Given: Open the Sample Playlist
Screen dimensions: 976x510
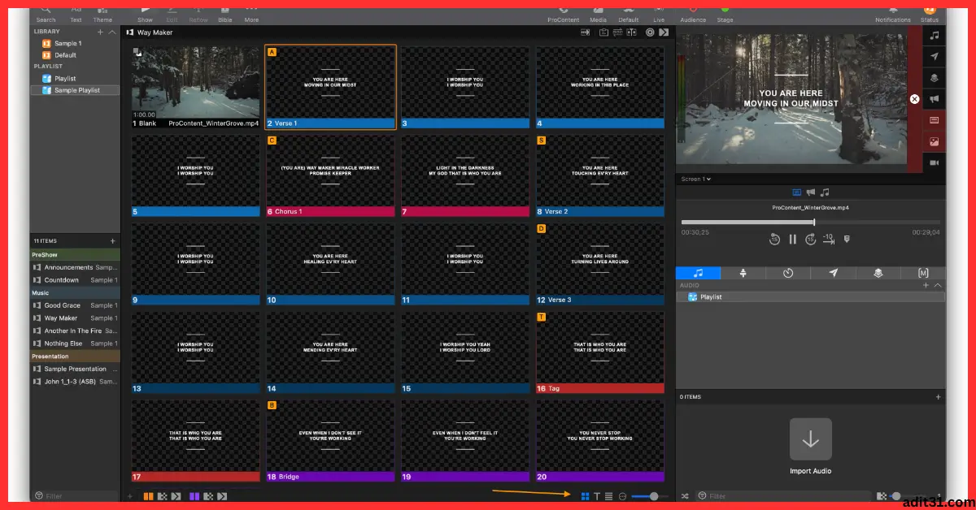Looking at the screenshot, I should (75, 90).
